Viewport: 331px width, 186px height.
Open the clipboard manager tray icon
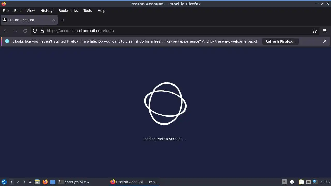click(x=301, y=182)
